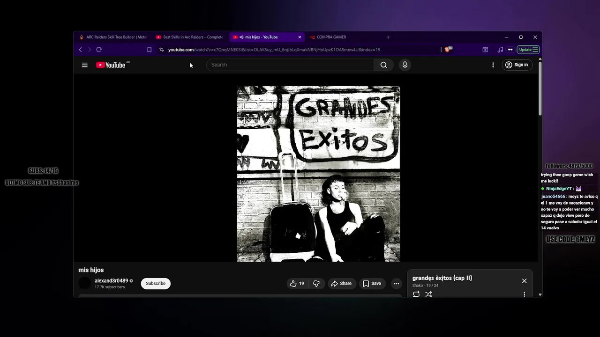The height and width of the screenshot is (337, 600).
Task: Open the Update browser menu button
Action: point(528,50)
